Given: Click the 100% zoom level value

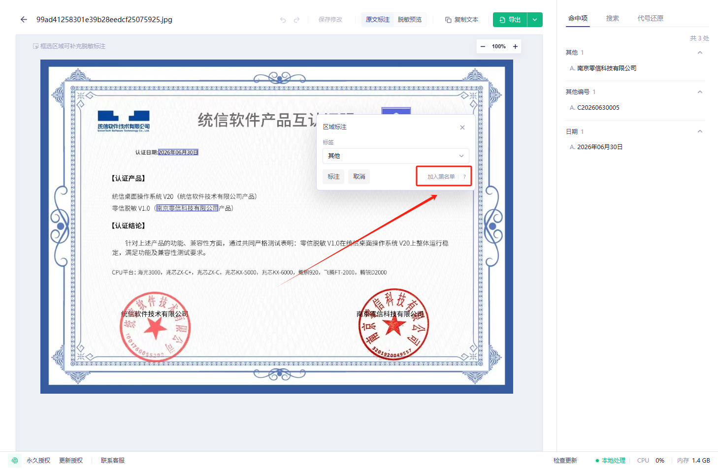Looking at the screenshot, I should [x=499, y=46].
